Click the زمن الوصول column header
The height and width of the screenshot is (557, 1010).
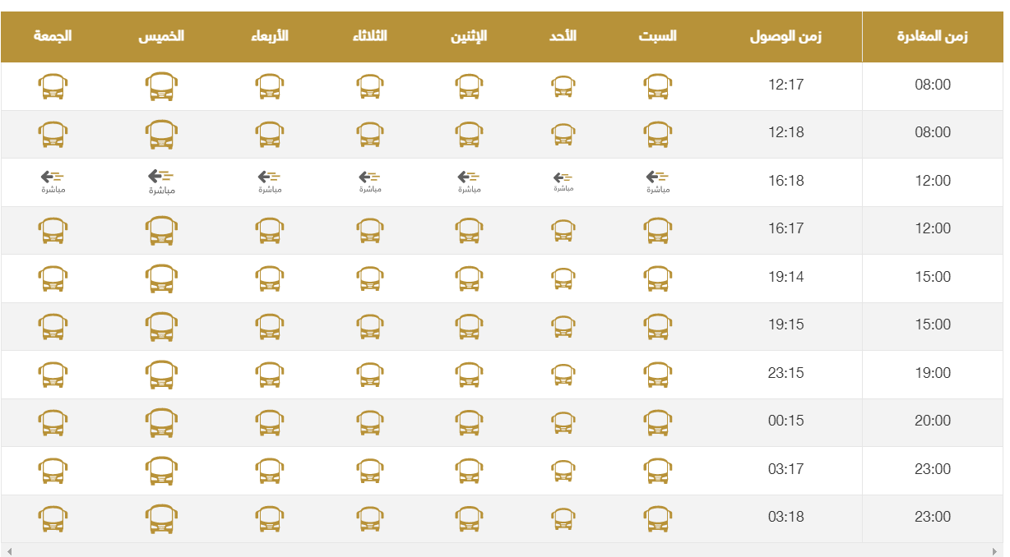click(x=785, y=37)
